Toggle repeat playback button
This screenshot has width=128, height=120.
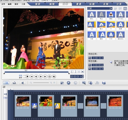click(50, 77)
